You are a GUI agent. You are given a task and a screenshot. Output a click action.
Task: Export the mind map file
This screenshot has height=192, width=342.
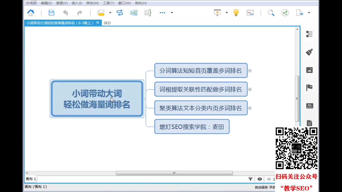click(300, 13)
